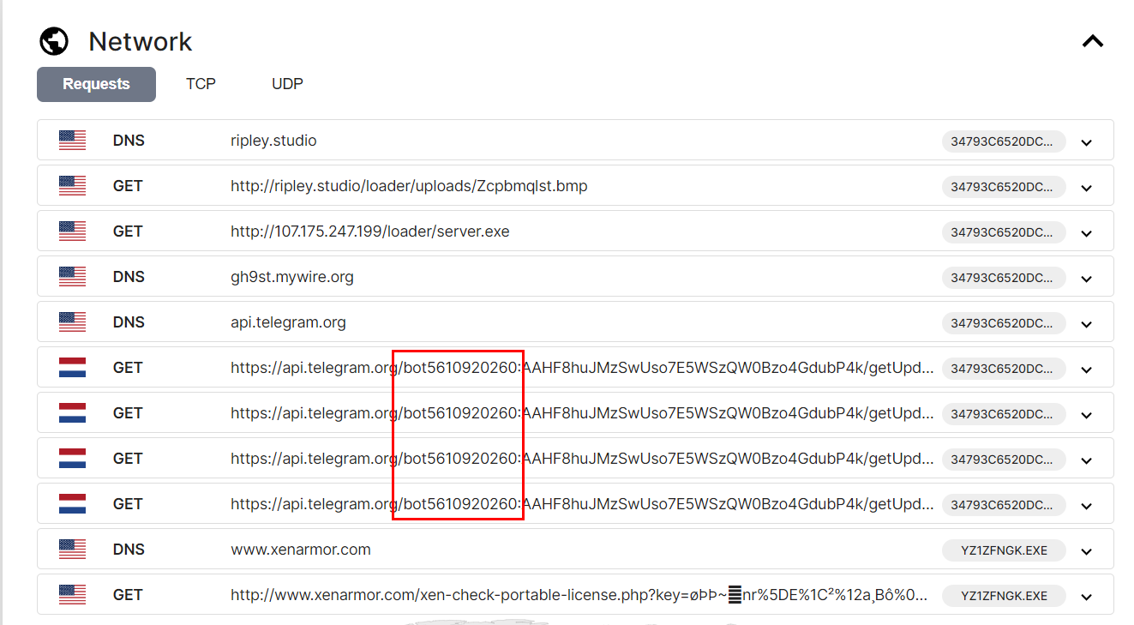
Task: Expand the server.exe GET request details
Action: pos(1087,233)
